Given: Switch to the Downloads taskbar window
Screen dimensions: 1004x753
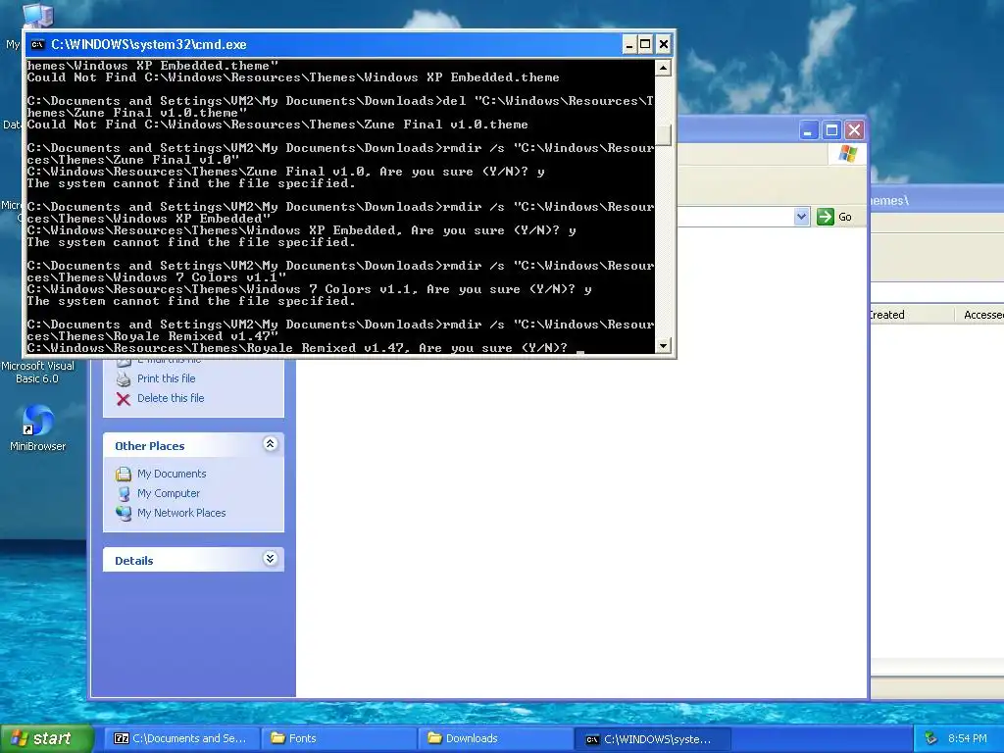Looking at the screenshot, I should (x=495, y=738).
